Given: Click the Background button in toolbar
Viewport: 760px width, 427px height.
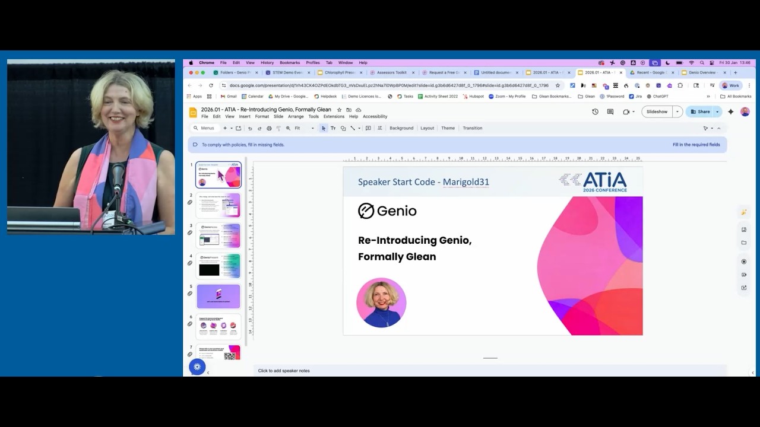Looking at the screenshot, I should pyautogui.click(x=401, y=128).
